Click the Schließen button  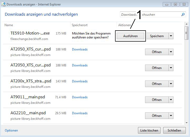point(174,130)
